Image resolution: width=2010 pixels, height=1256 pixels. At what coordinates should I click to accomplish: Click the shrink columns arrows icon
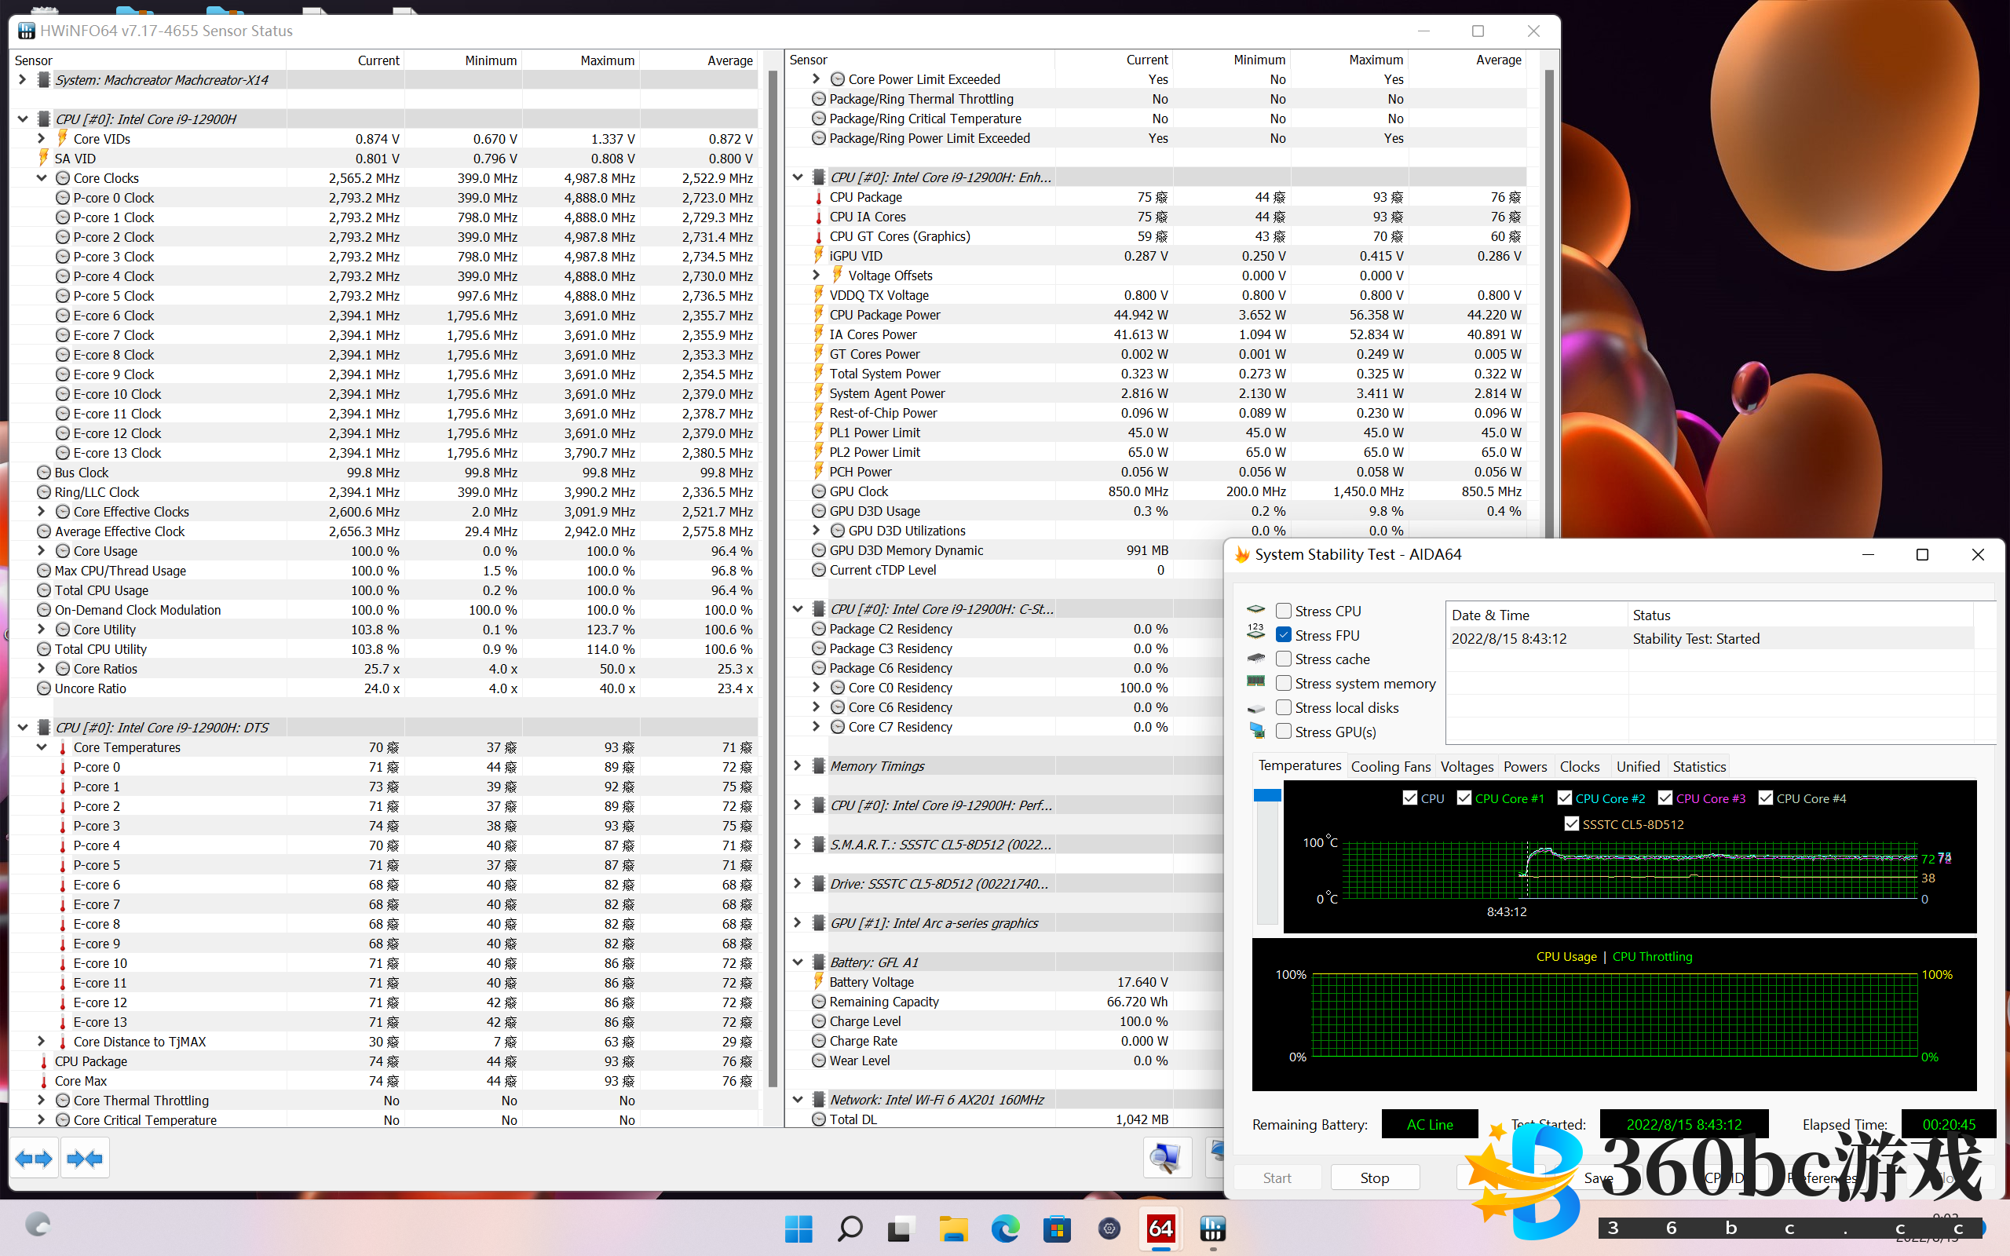coord(85,1158)
